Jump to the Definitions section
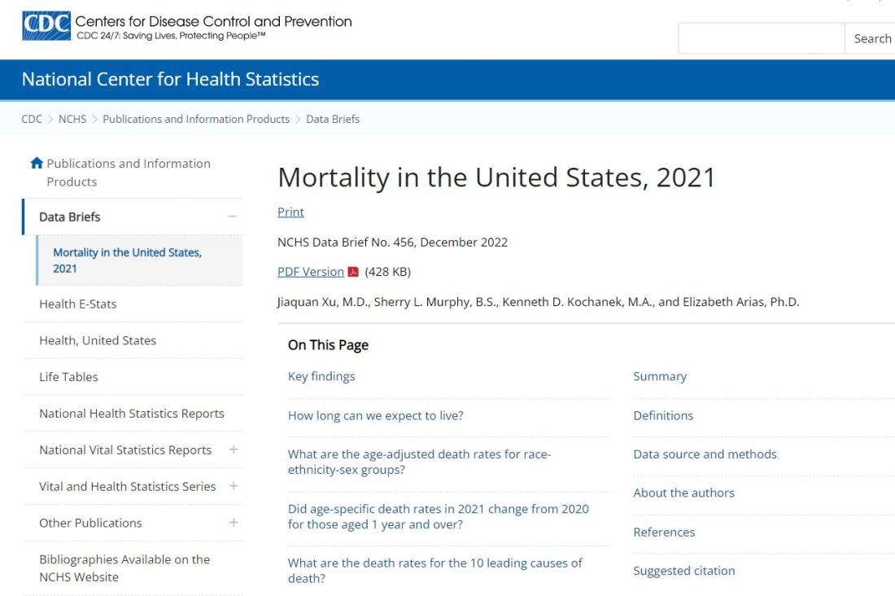 pos(663,415)
